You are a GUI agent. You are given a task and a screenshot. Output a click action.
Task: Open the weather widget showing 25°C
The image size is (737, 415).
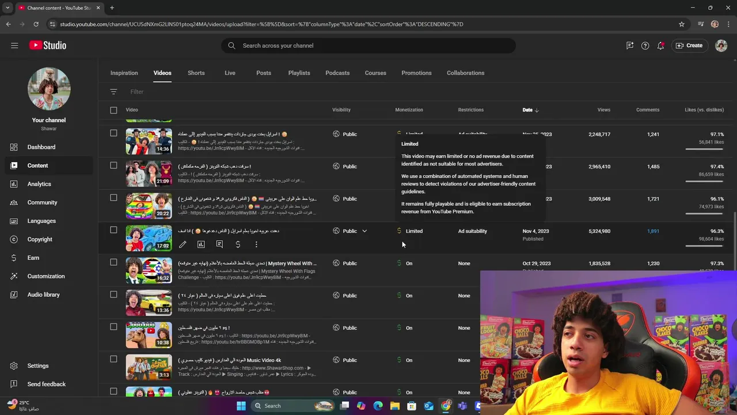(x=23, y=406)
